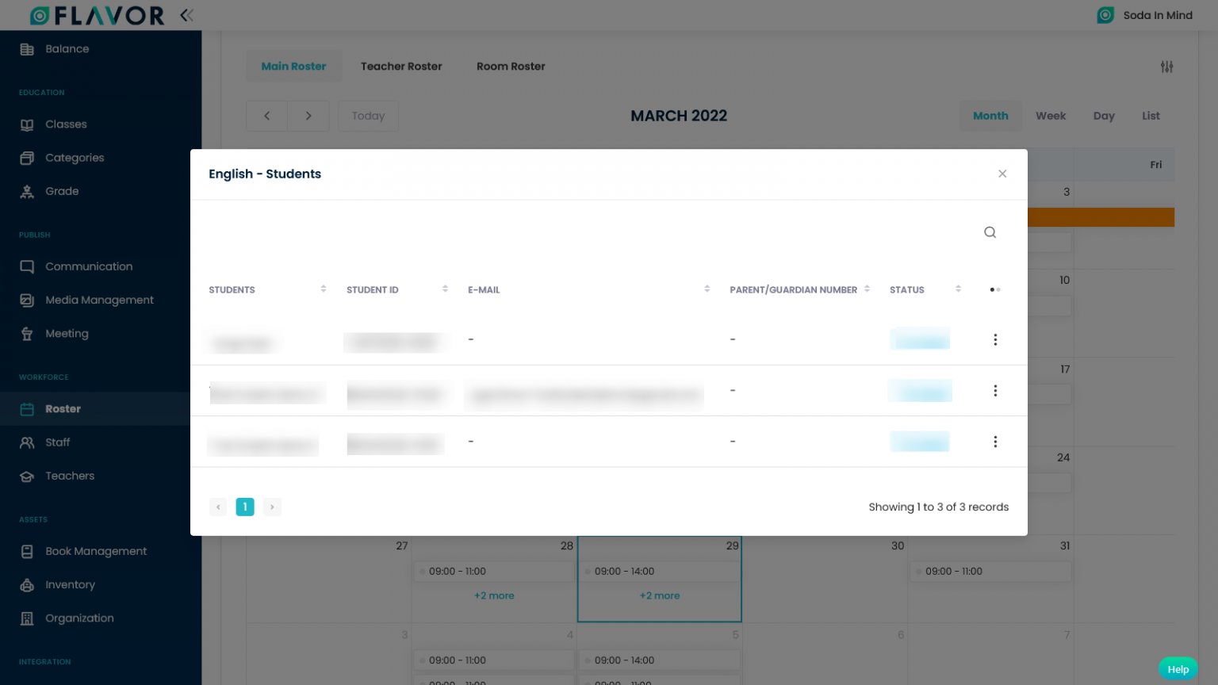Open the roster filter settings icon
The image size is (1218, 685).
(x=1166, y=67)
